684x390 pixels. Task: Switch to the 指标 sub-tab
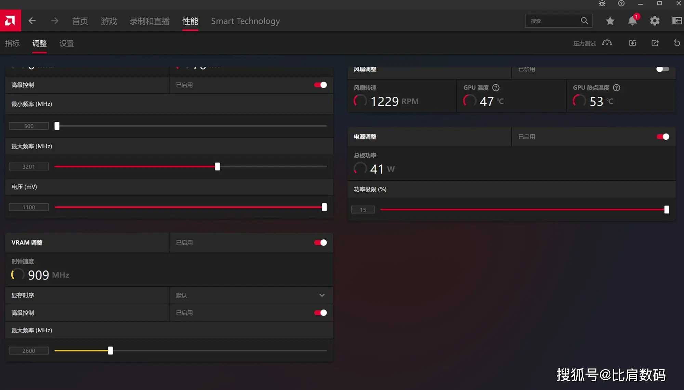coord(12,43)
